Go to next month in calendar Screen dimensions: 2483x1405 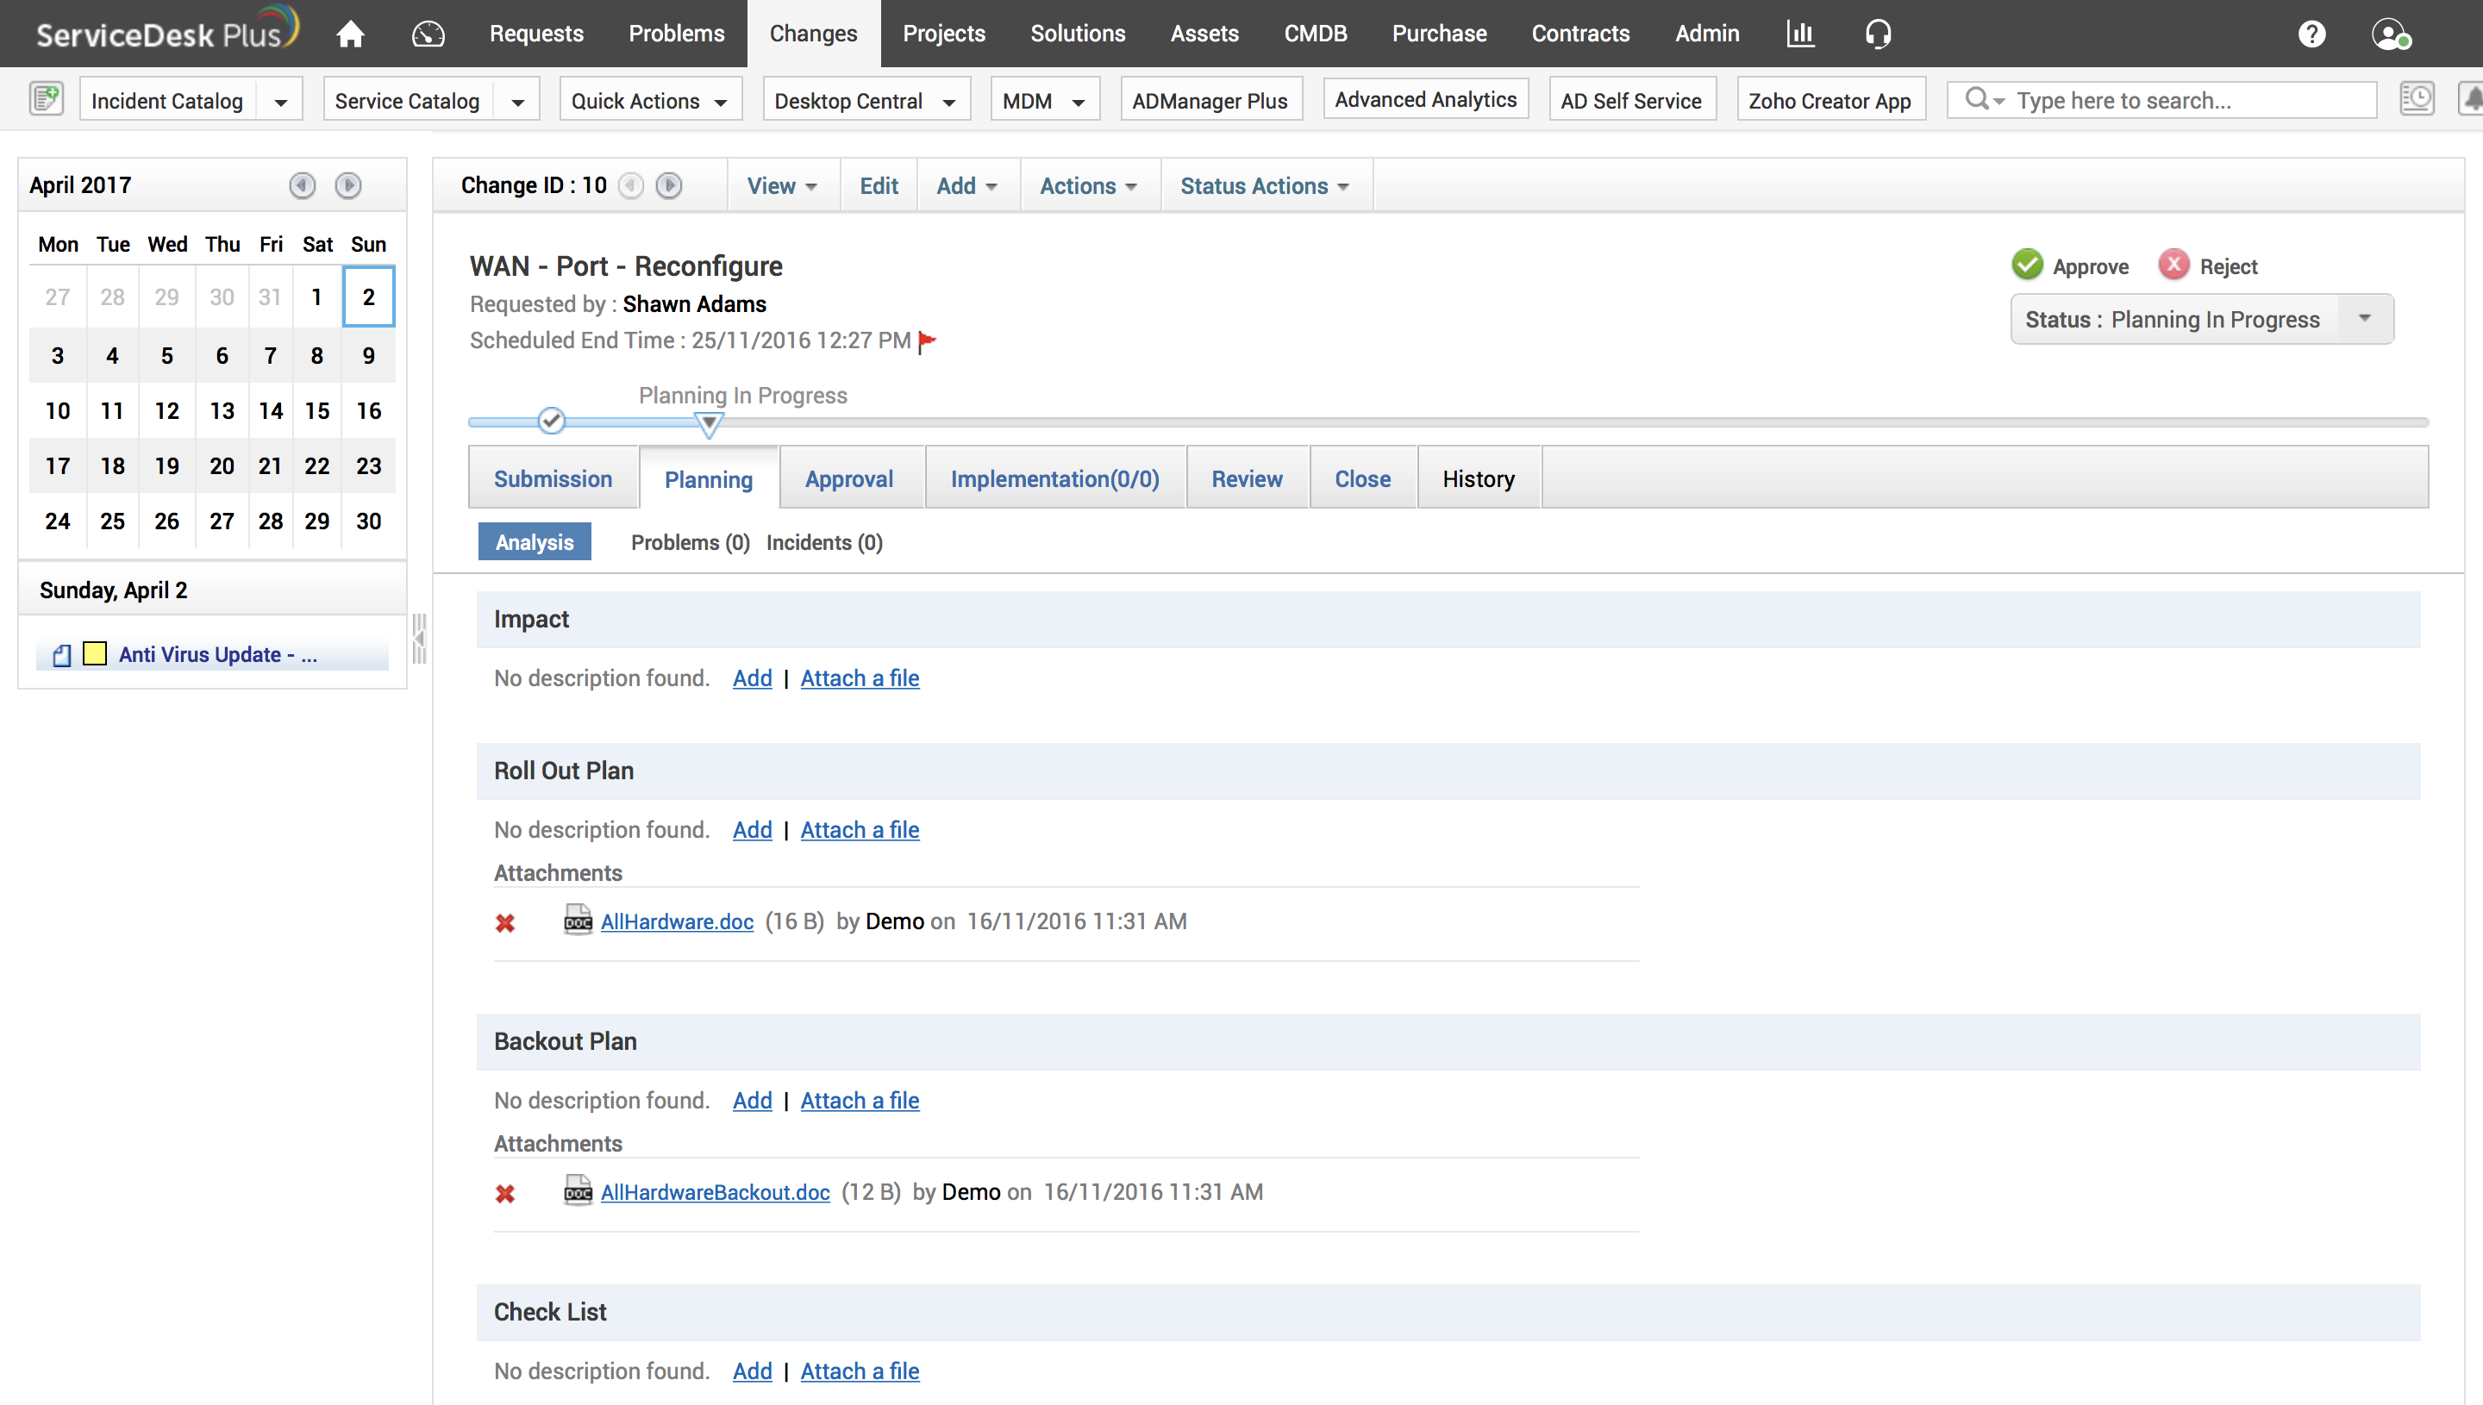pyautogui.click(x=348, y=184)
